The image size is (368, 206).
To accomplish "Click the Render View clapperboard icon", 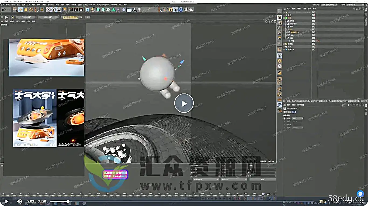I will pyautogui.click(x=71, y=10).
